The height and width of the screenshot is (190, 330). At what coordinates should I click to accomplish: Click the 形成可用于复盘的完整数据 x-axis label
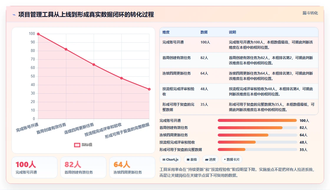(x=127, y=131)
